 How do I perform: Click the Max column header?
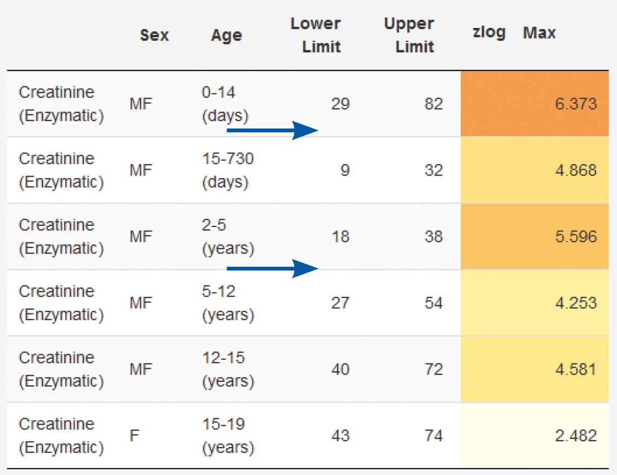[539, 32]
